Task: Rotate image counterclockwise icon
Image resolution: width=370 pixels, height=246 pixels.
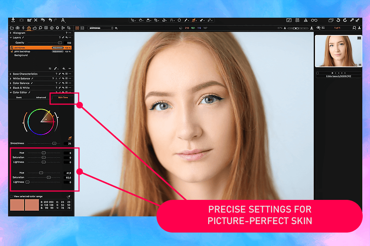Action: [338, 20]
